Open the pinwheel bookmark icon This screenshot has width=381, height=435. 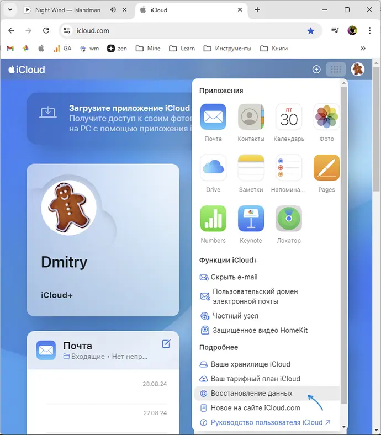click(x=25, y=49)
